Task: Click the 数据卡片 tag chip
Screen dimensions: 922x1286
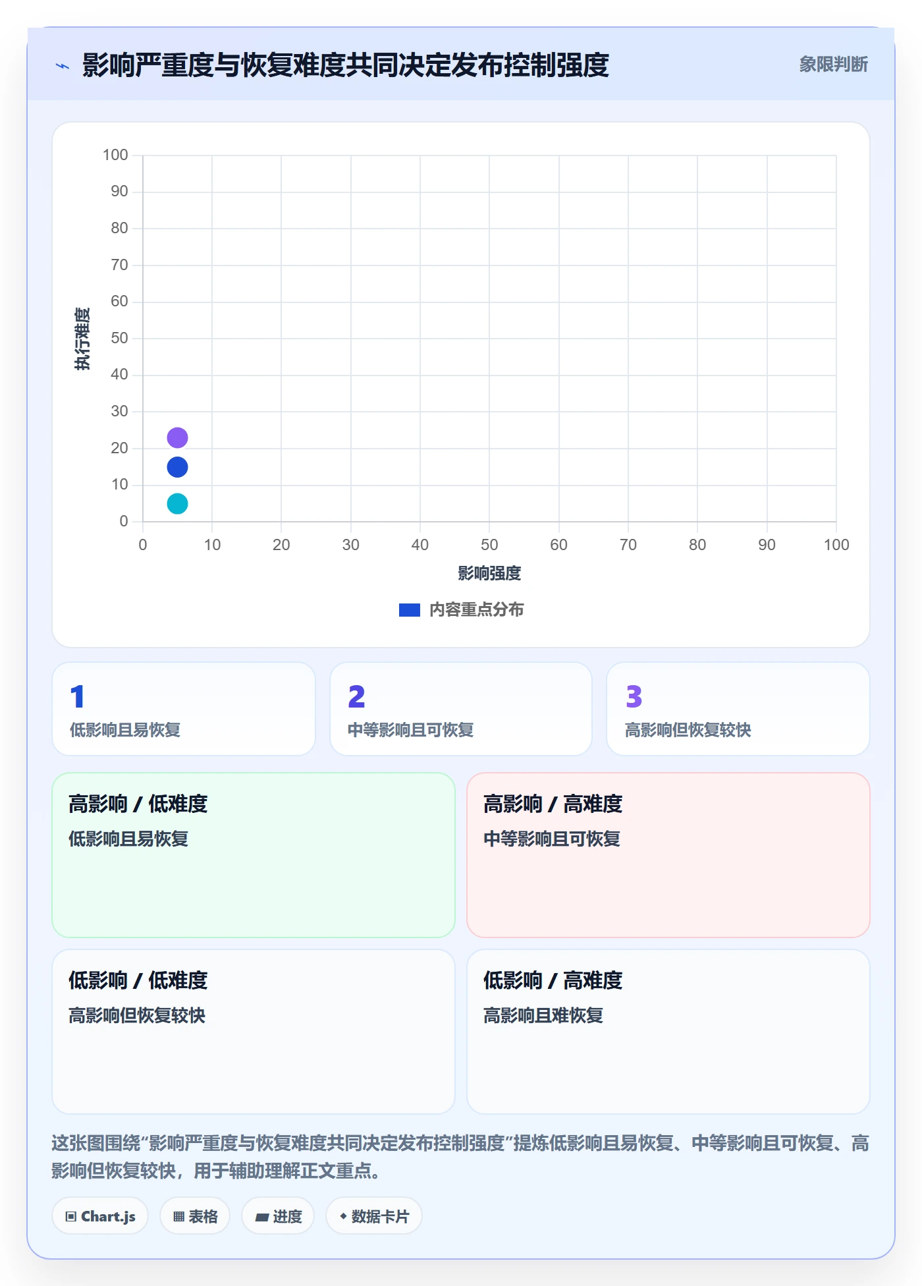Action: [x=374, y=1216]
